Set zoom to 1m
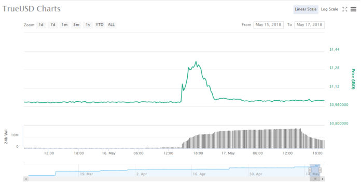This screenshot has height=186, width=361. coord(64,25)
